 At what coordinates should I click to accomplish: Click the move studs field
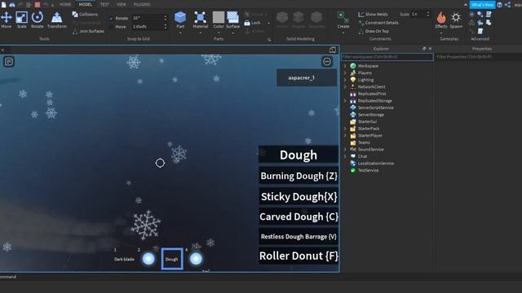point(147,27)
